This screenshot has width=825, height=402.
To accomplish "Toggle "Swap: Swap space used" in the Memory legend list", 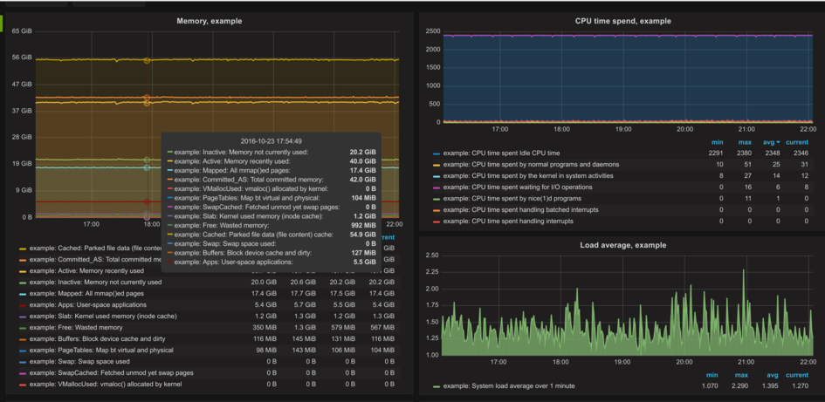I will click(x=79, y=362).
